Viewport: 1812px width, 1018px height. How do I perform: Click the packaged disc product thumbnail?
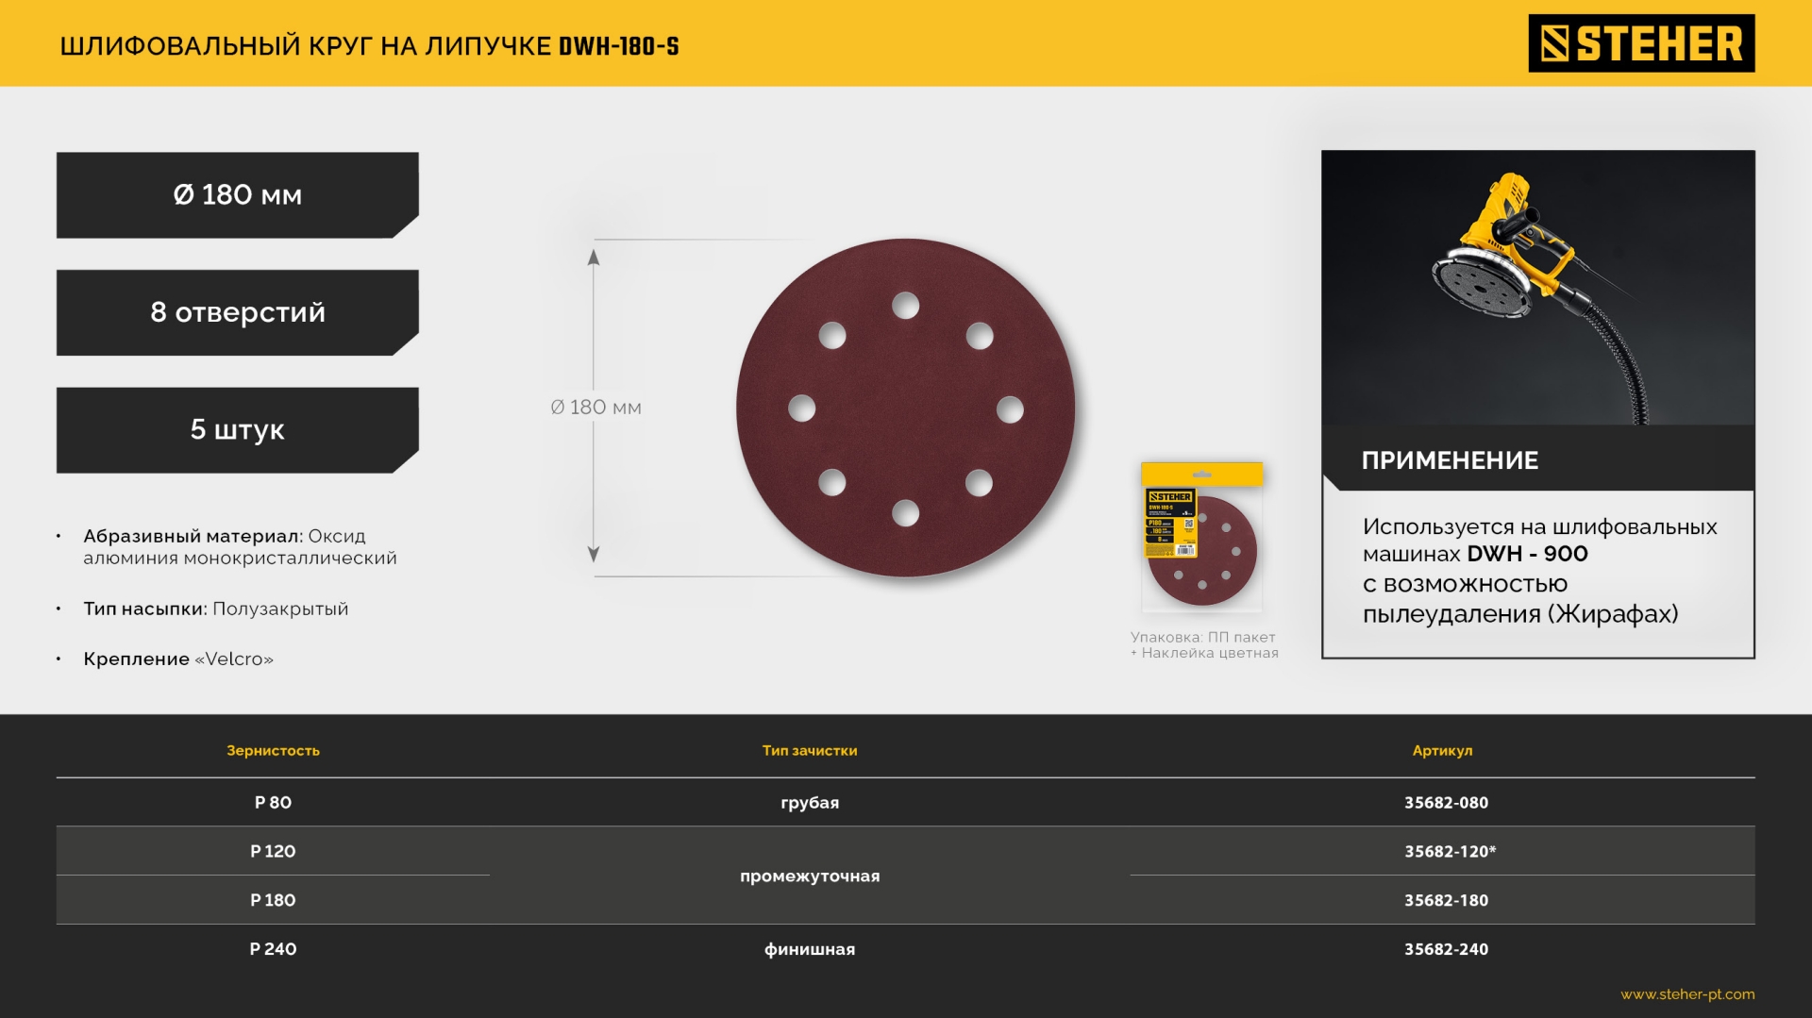pos(1200,538)
